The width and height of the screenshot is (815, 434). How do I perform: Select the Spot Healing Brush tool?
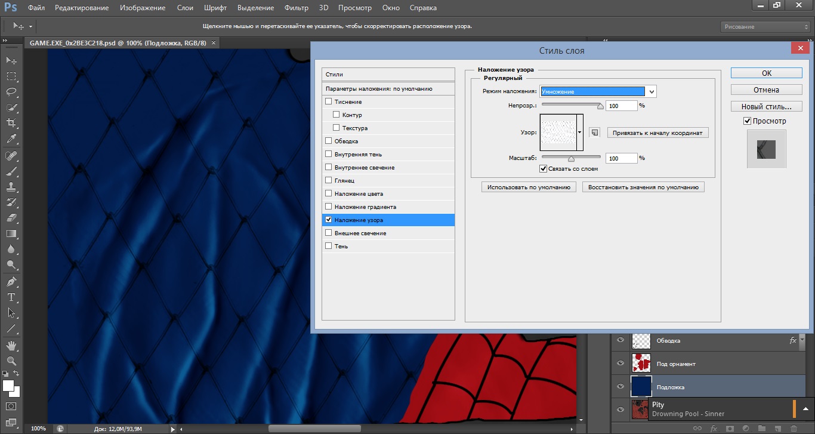[11, 156]
